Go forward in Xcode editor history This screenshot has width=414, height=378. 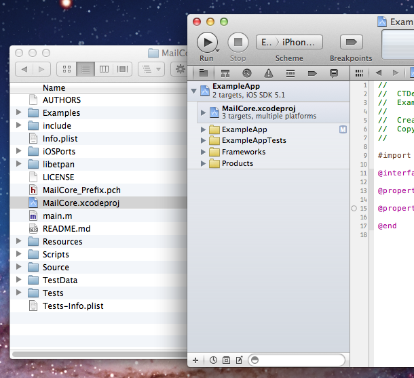coord(395,72)
